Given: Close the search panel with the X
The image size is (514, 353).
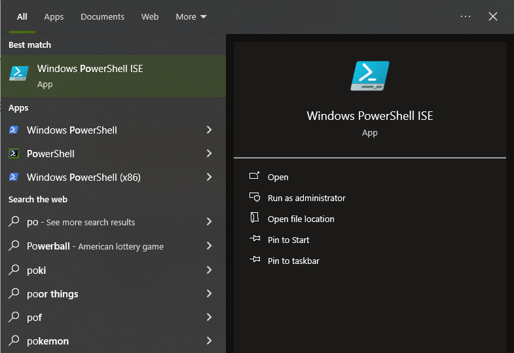Looking at the screenshot, I should coord(492,16).
